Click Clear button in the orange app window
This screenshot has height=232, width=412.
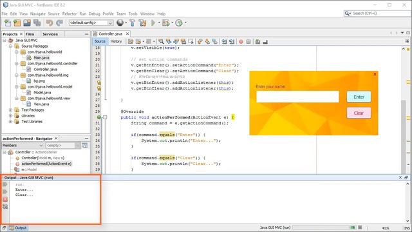coord(359,113)
